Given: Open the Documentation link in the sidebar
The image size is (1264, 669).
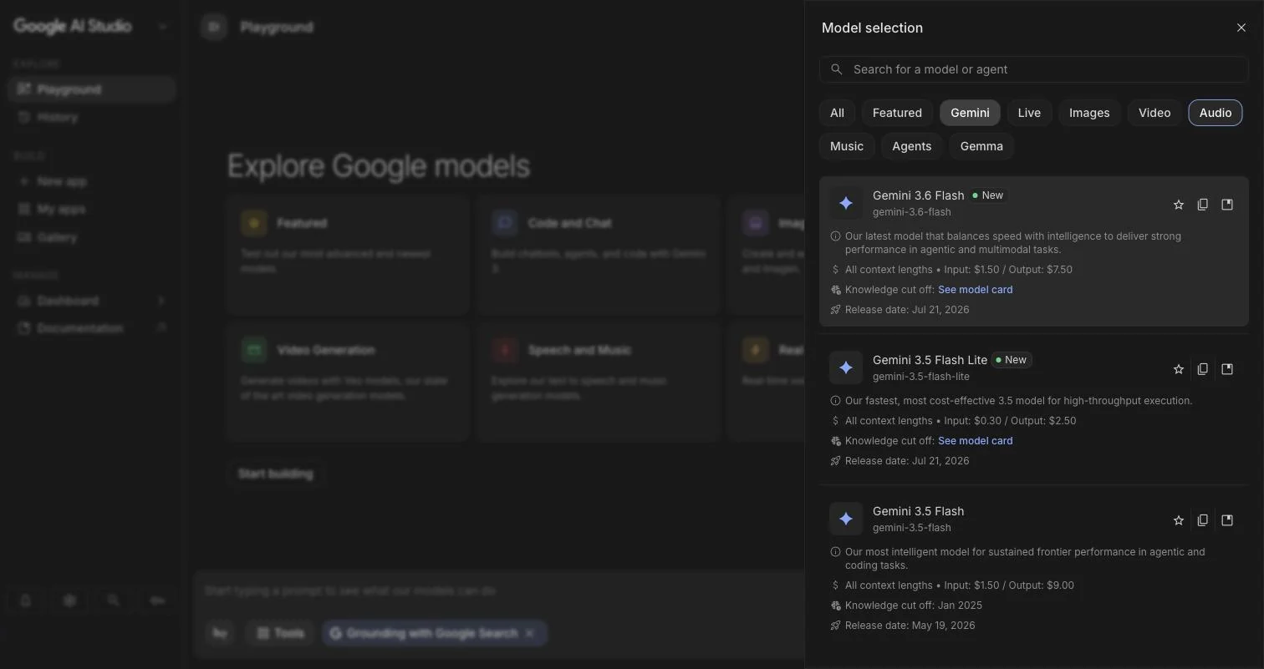Looking at the screenshot, I should tap(91, 328).
